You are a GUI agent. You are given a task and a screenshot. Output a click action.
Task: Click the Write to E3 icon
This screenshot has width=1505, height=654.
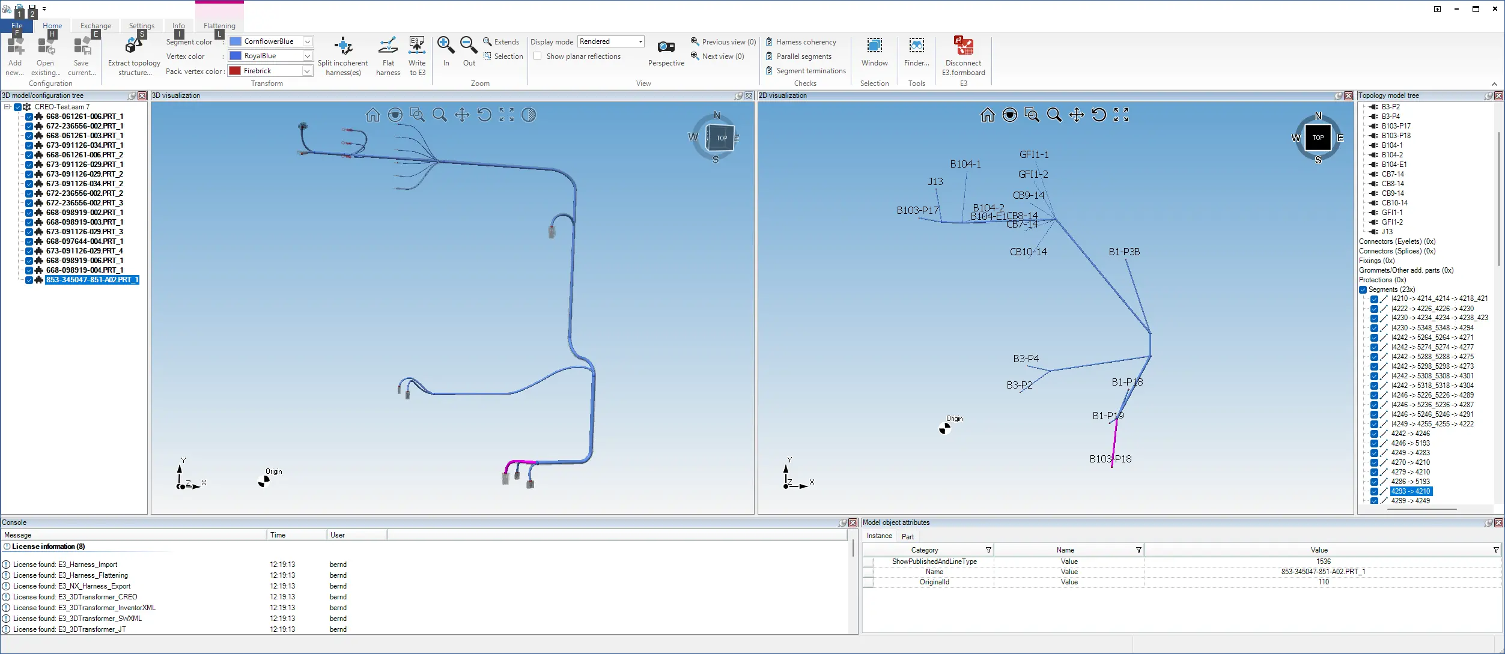(416, 47)
